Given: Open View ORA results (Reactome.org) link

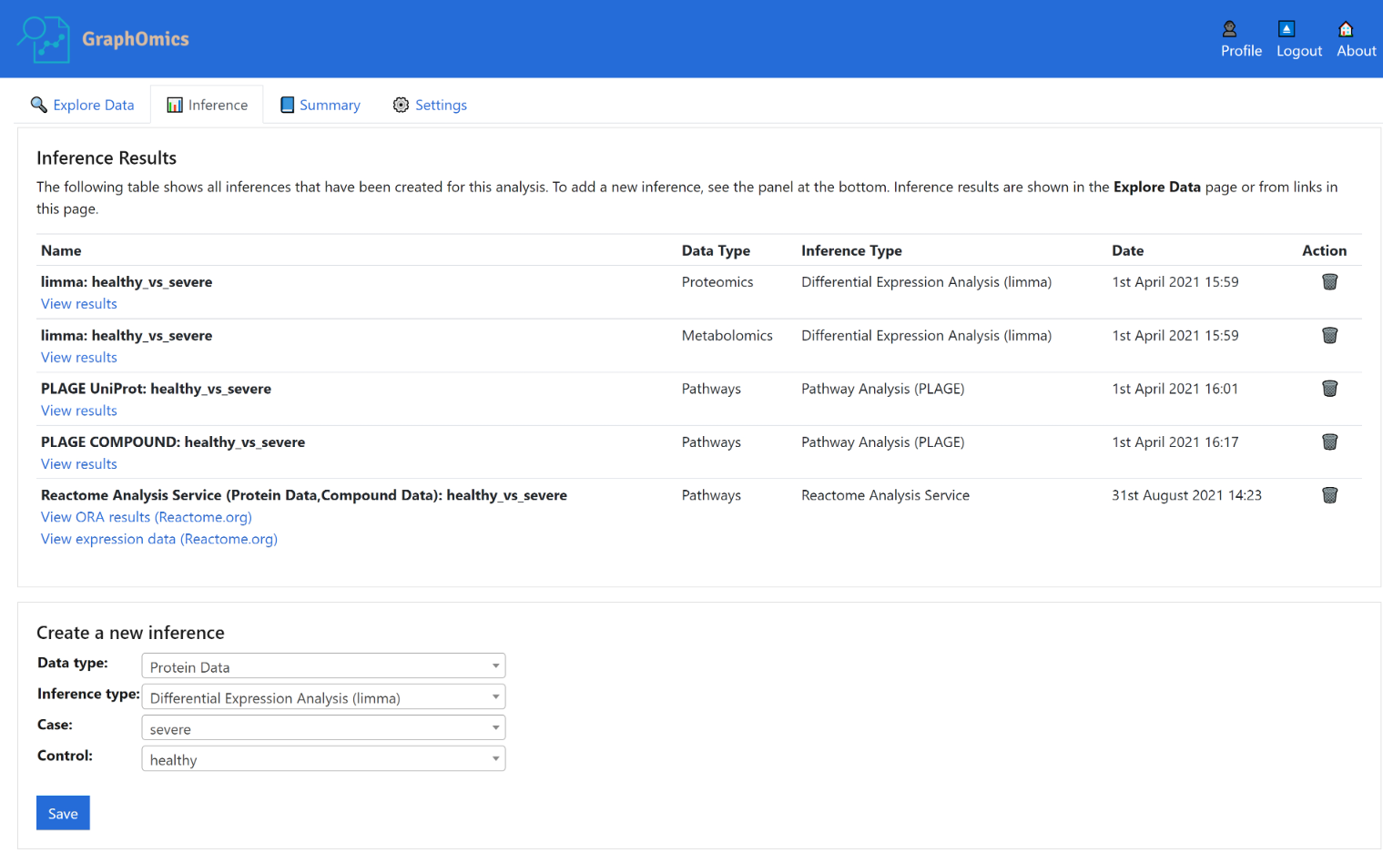Looking at the screenshot, I should click(147, 517).
